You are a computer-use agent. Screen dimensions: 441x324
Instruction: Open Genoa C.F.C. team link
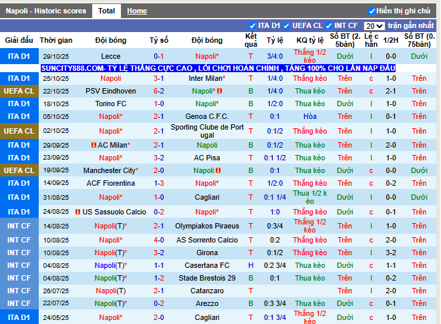(x=207, y=116)
